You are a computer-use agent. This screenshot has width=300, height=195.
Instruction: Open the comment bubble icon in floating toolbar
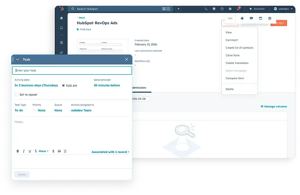click(x=251, y=18)
